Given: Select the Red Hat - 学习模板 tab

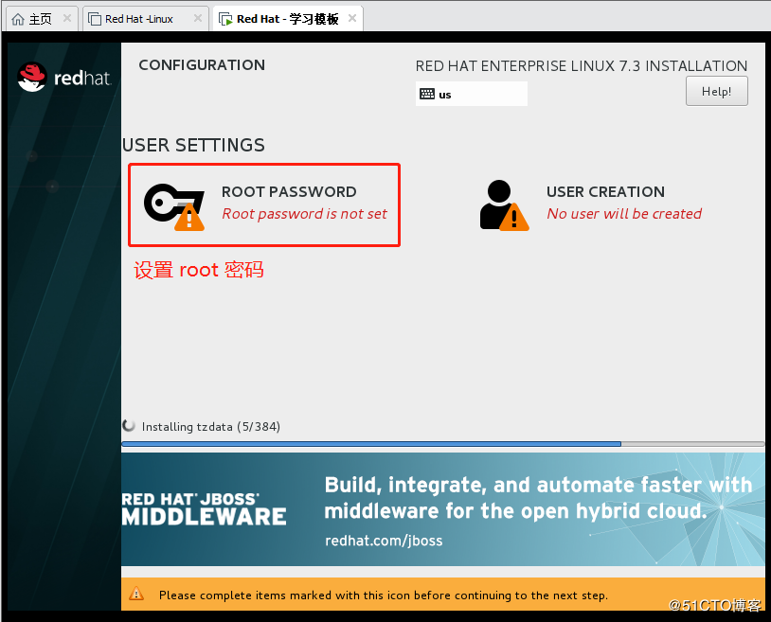Looking at the screenshot, I should tap(288, 19).
